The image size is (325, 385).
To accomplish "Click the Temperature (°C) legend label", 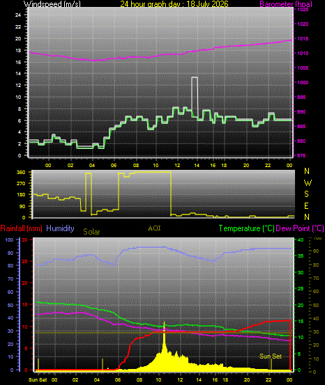I will [246, 228].
